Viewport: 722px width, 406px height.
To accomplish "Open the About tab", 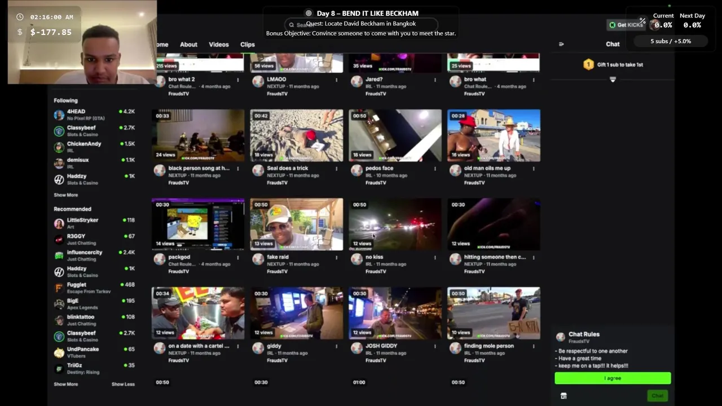I will pyautogui.click(x=188, y=45).
